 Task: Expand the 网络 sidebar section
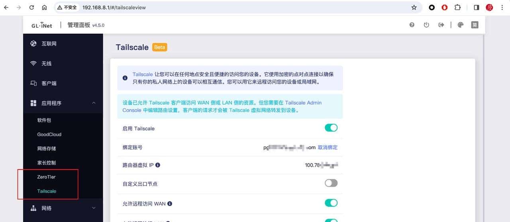pos(94,208)
